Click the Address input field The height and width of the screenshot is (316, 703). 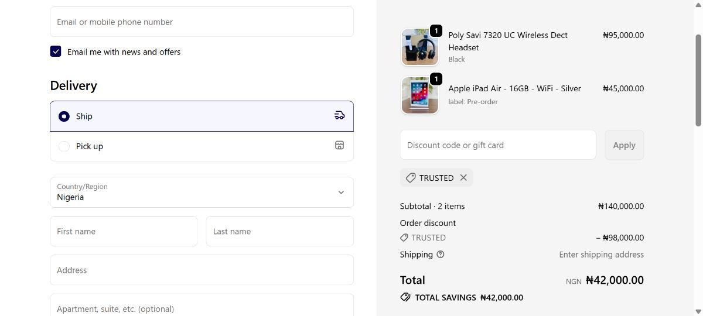pos(202,270)
